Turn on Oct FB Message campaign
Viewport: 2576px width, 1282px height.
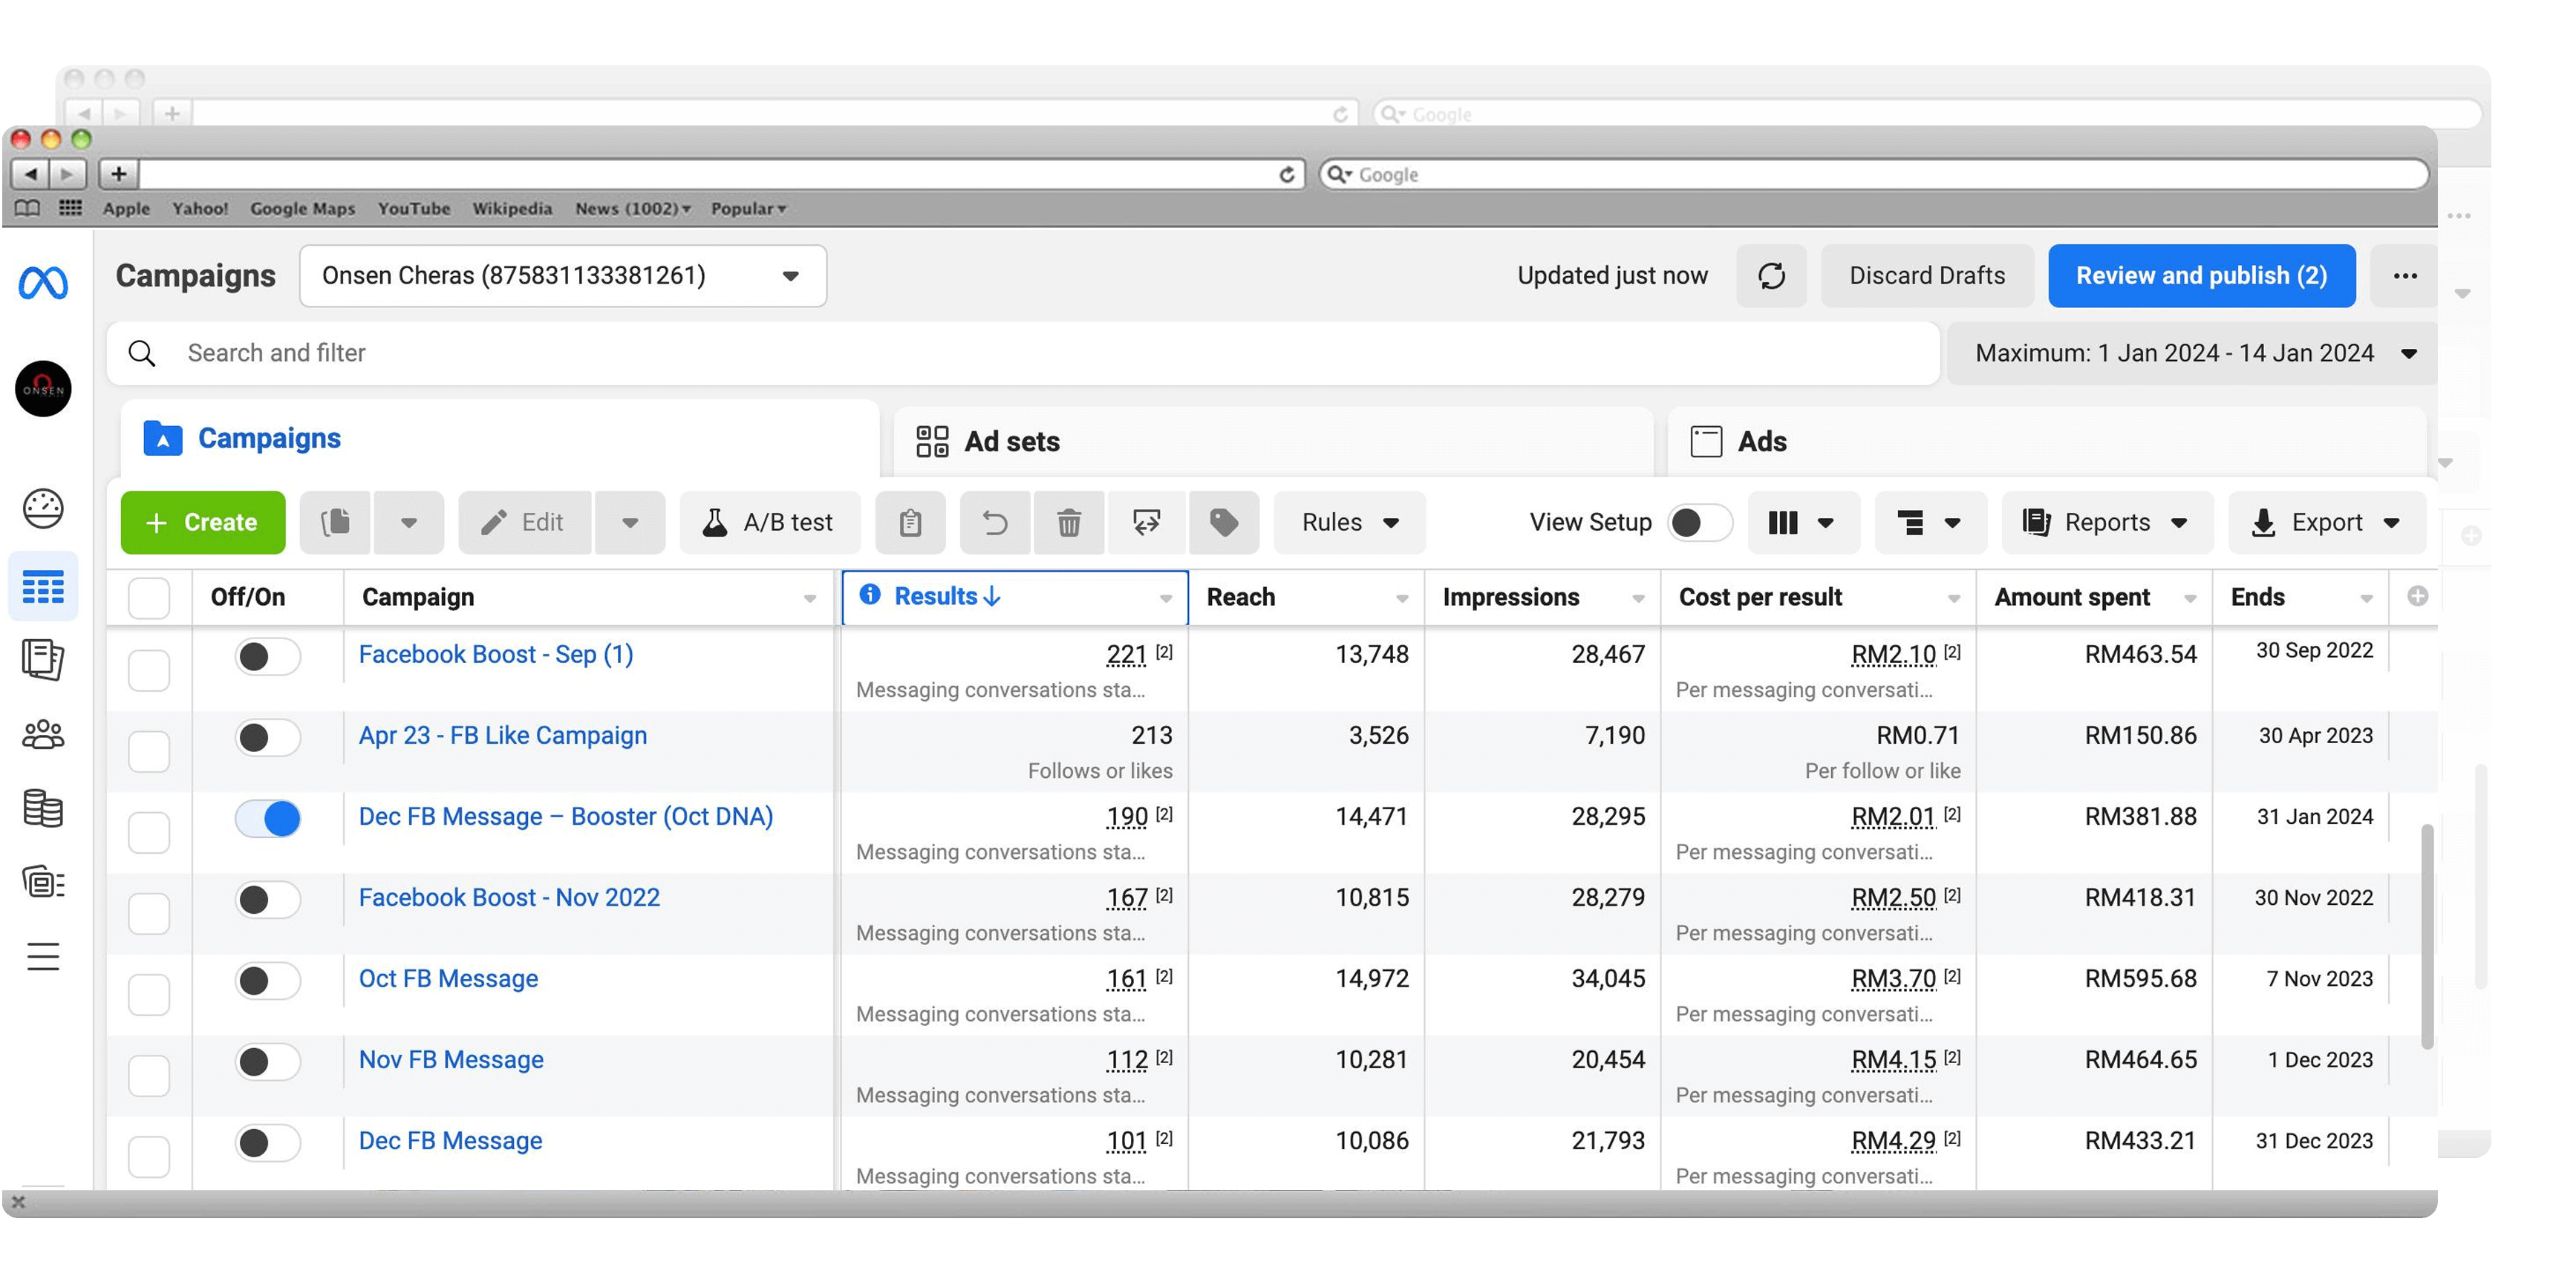[267, 981]
